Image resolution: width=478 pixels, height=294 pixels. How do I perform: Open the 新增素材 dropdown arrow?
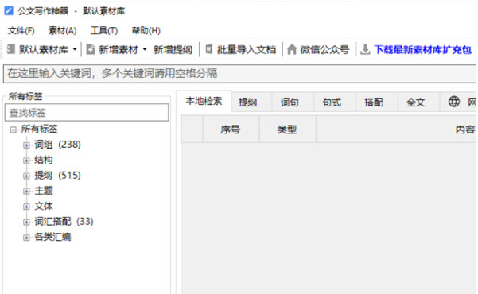point(145,49)
